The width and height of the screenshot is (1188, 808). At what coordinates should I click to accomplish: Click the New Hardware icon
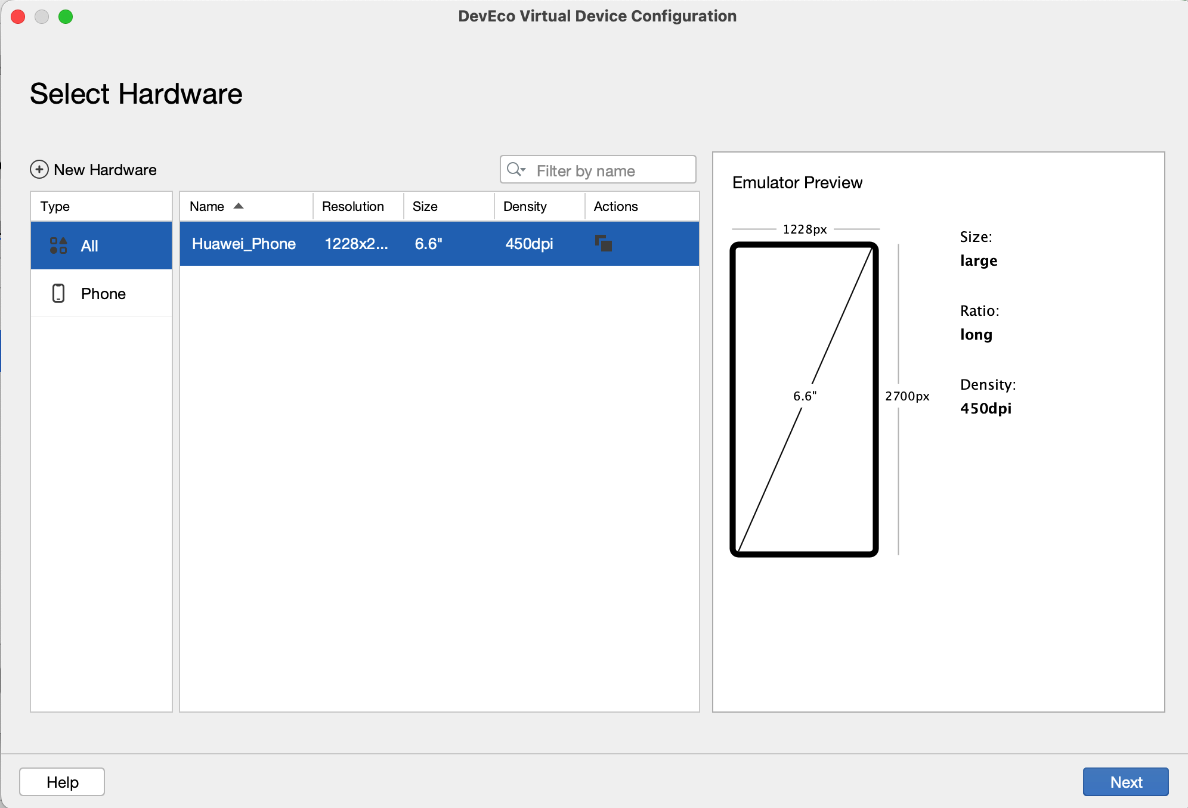coord(38,169)
